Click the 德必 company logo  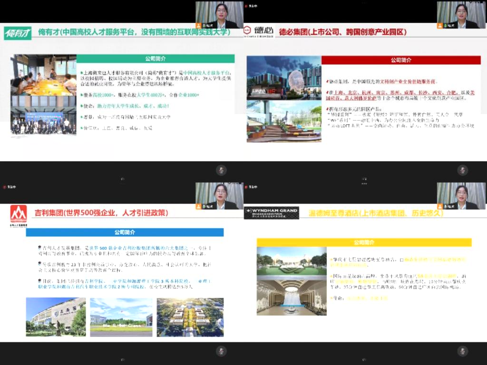(259, 32)
